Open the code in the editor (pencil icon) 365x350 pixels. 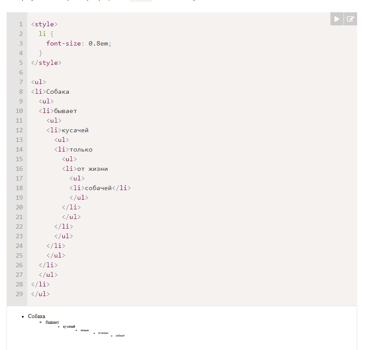[x=350, y=19]
